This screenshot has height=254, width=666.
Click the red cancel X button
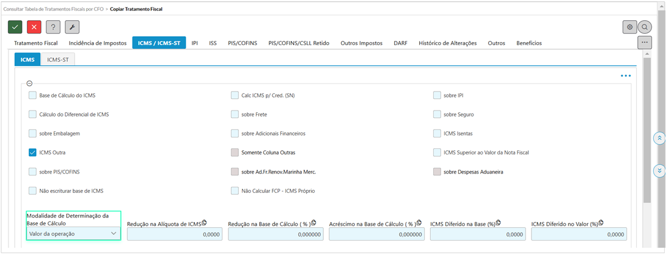[x=34, y=27]
